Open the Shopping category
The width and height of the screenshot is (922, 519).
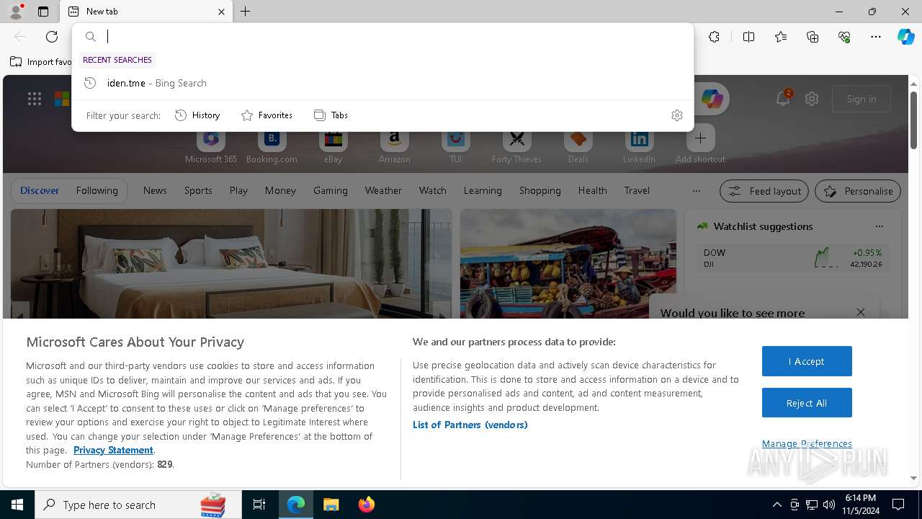coord(540,190)
